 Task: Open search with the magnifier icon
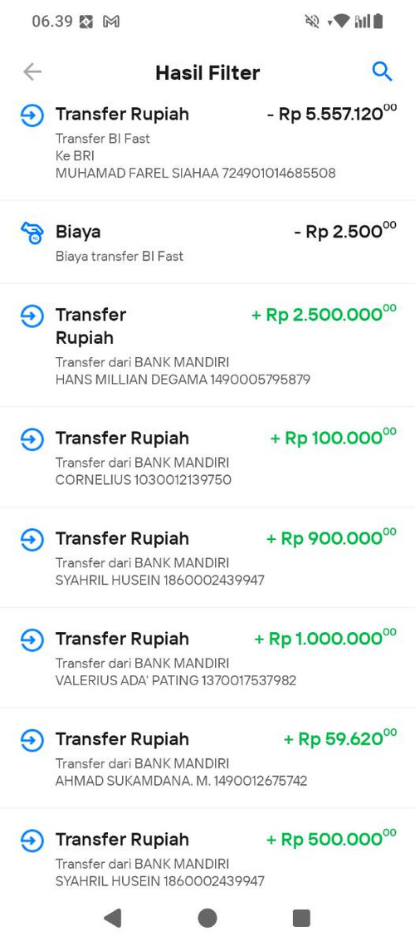tap(382, 72)
